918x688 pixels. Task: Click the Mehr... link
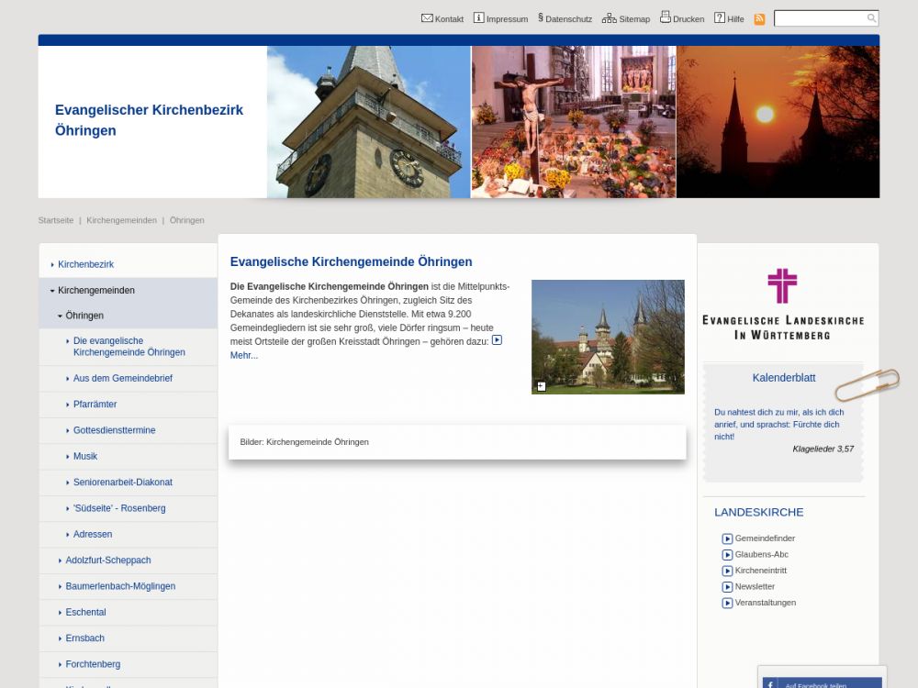point(244,356)
